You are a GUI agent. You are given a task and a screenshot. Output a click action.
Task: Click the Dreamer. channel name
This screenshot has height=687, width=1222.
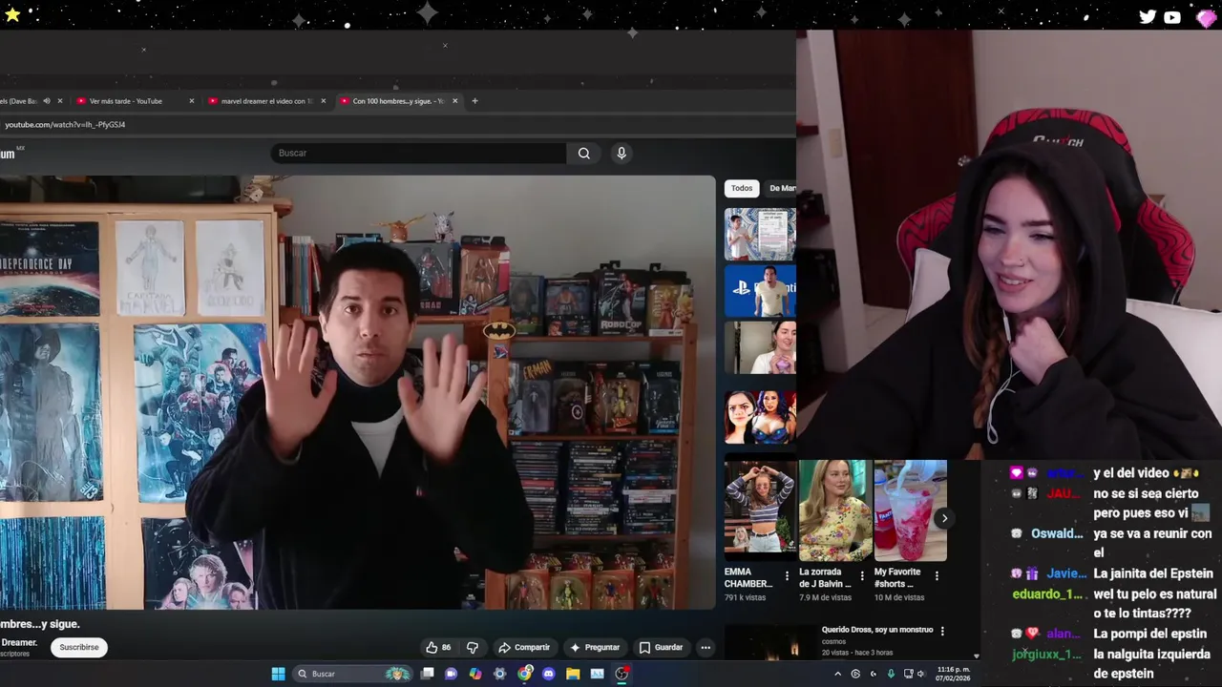(x=19, y=642)
